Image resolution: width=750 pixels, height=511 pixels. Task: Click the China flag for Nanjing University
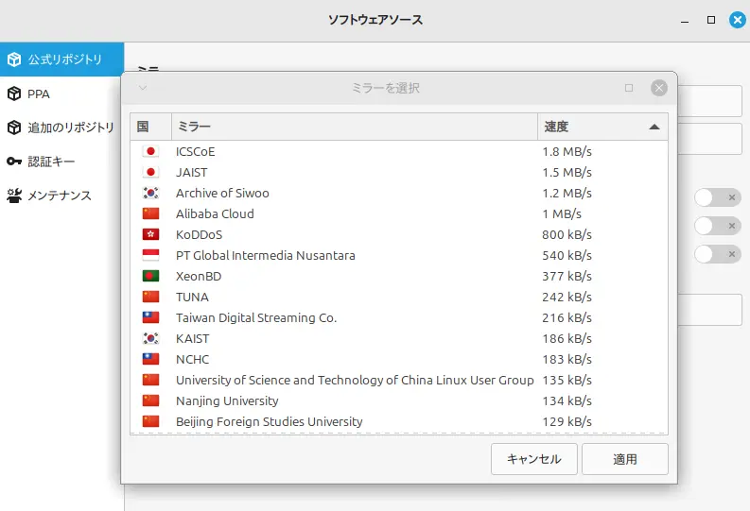150,400
